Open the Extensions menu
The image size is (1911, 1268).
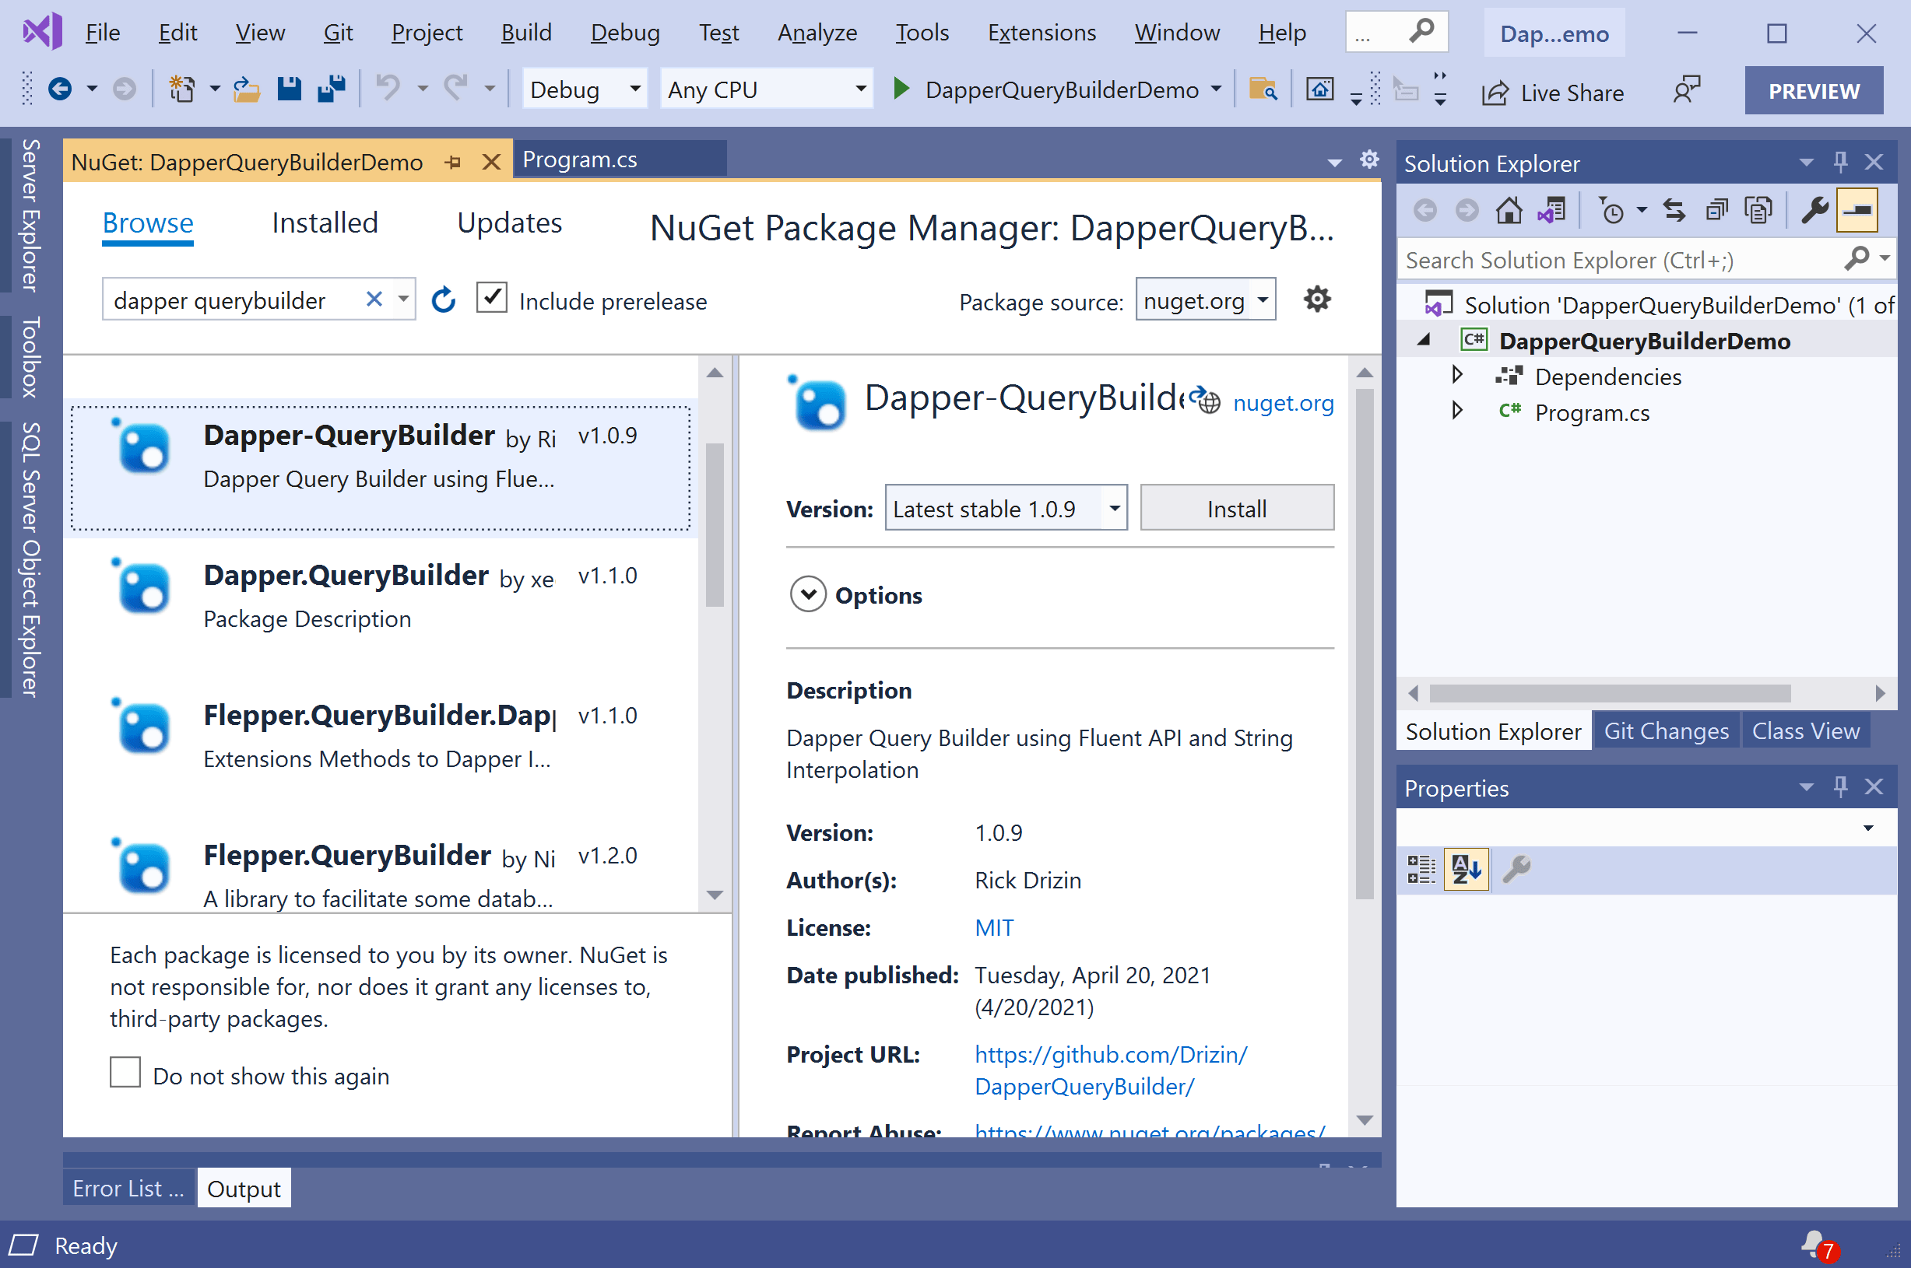1042,33
